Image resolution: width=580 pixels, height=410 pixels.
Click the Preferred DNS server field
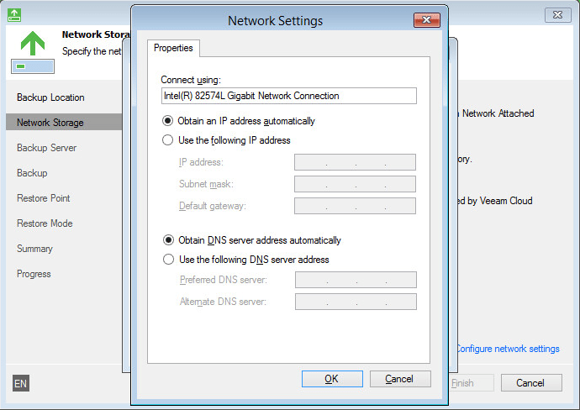355,280
